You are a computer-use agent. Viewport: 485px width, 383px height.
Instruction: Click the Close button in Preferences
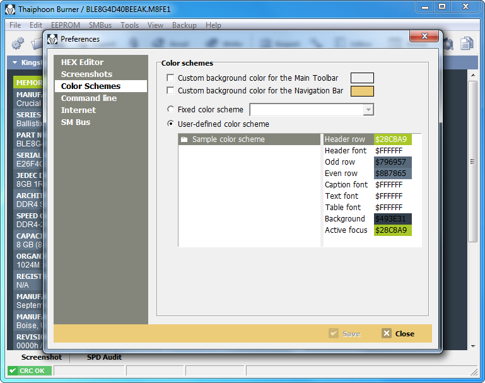click(398, 334)
